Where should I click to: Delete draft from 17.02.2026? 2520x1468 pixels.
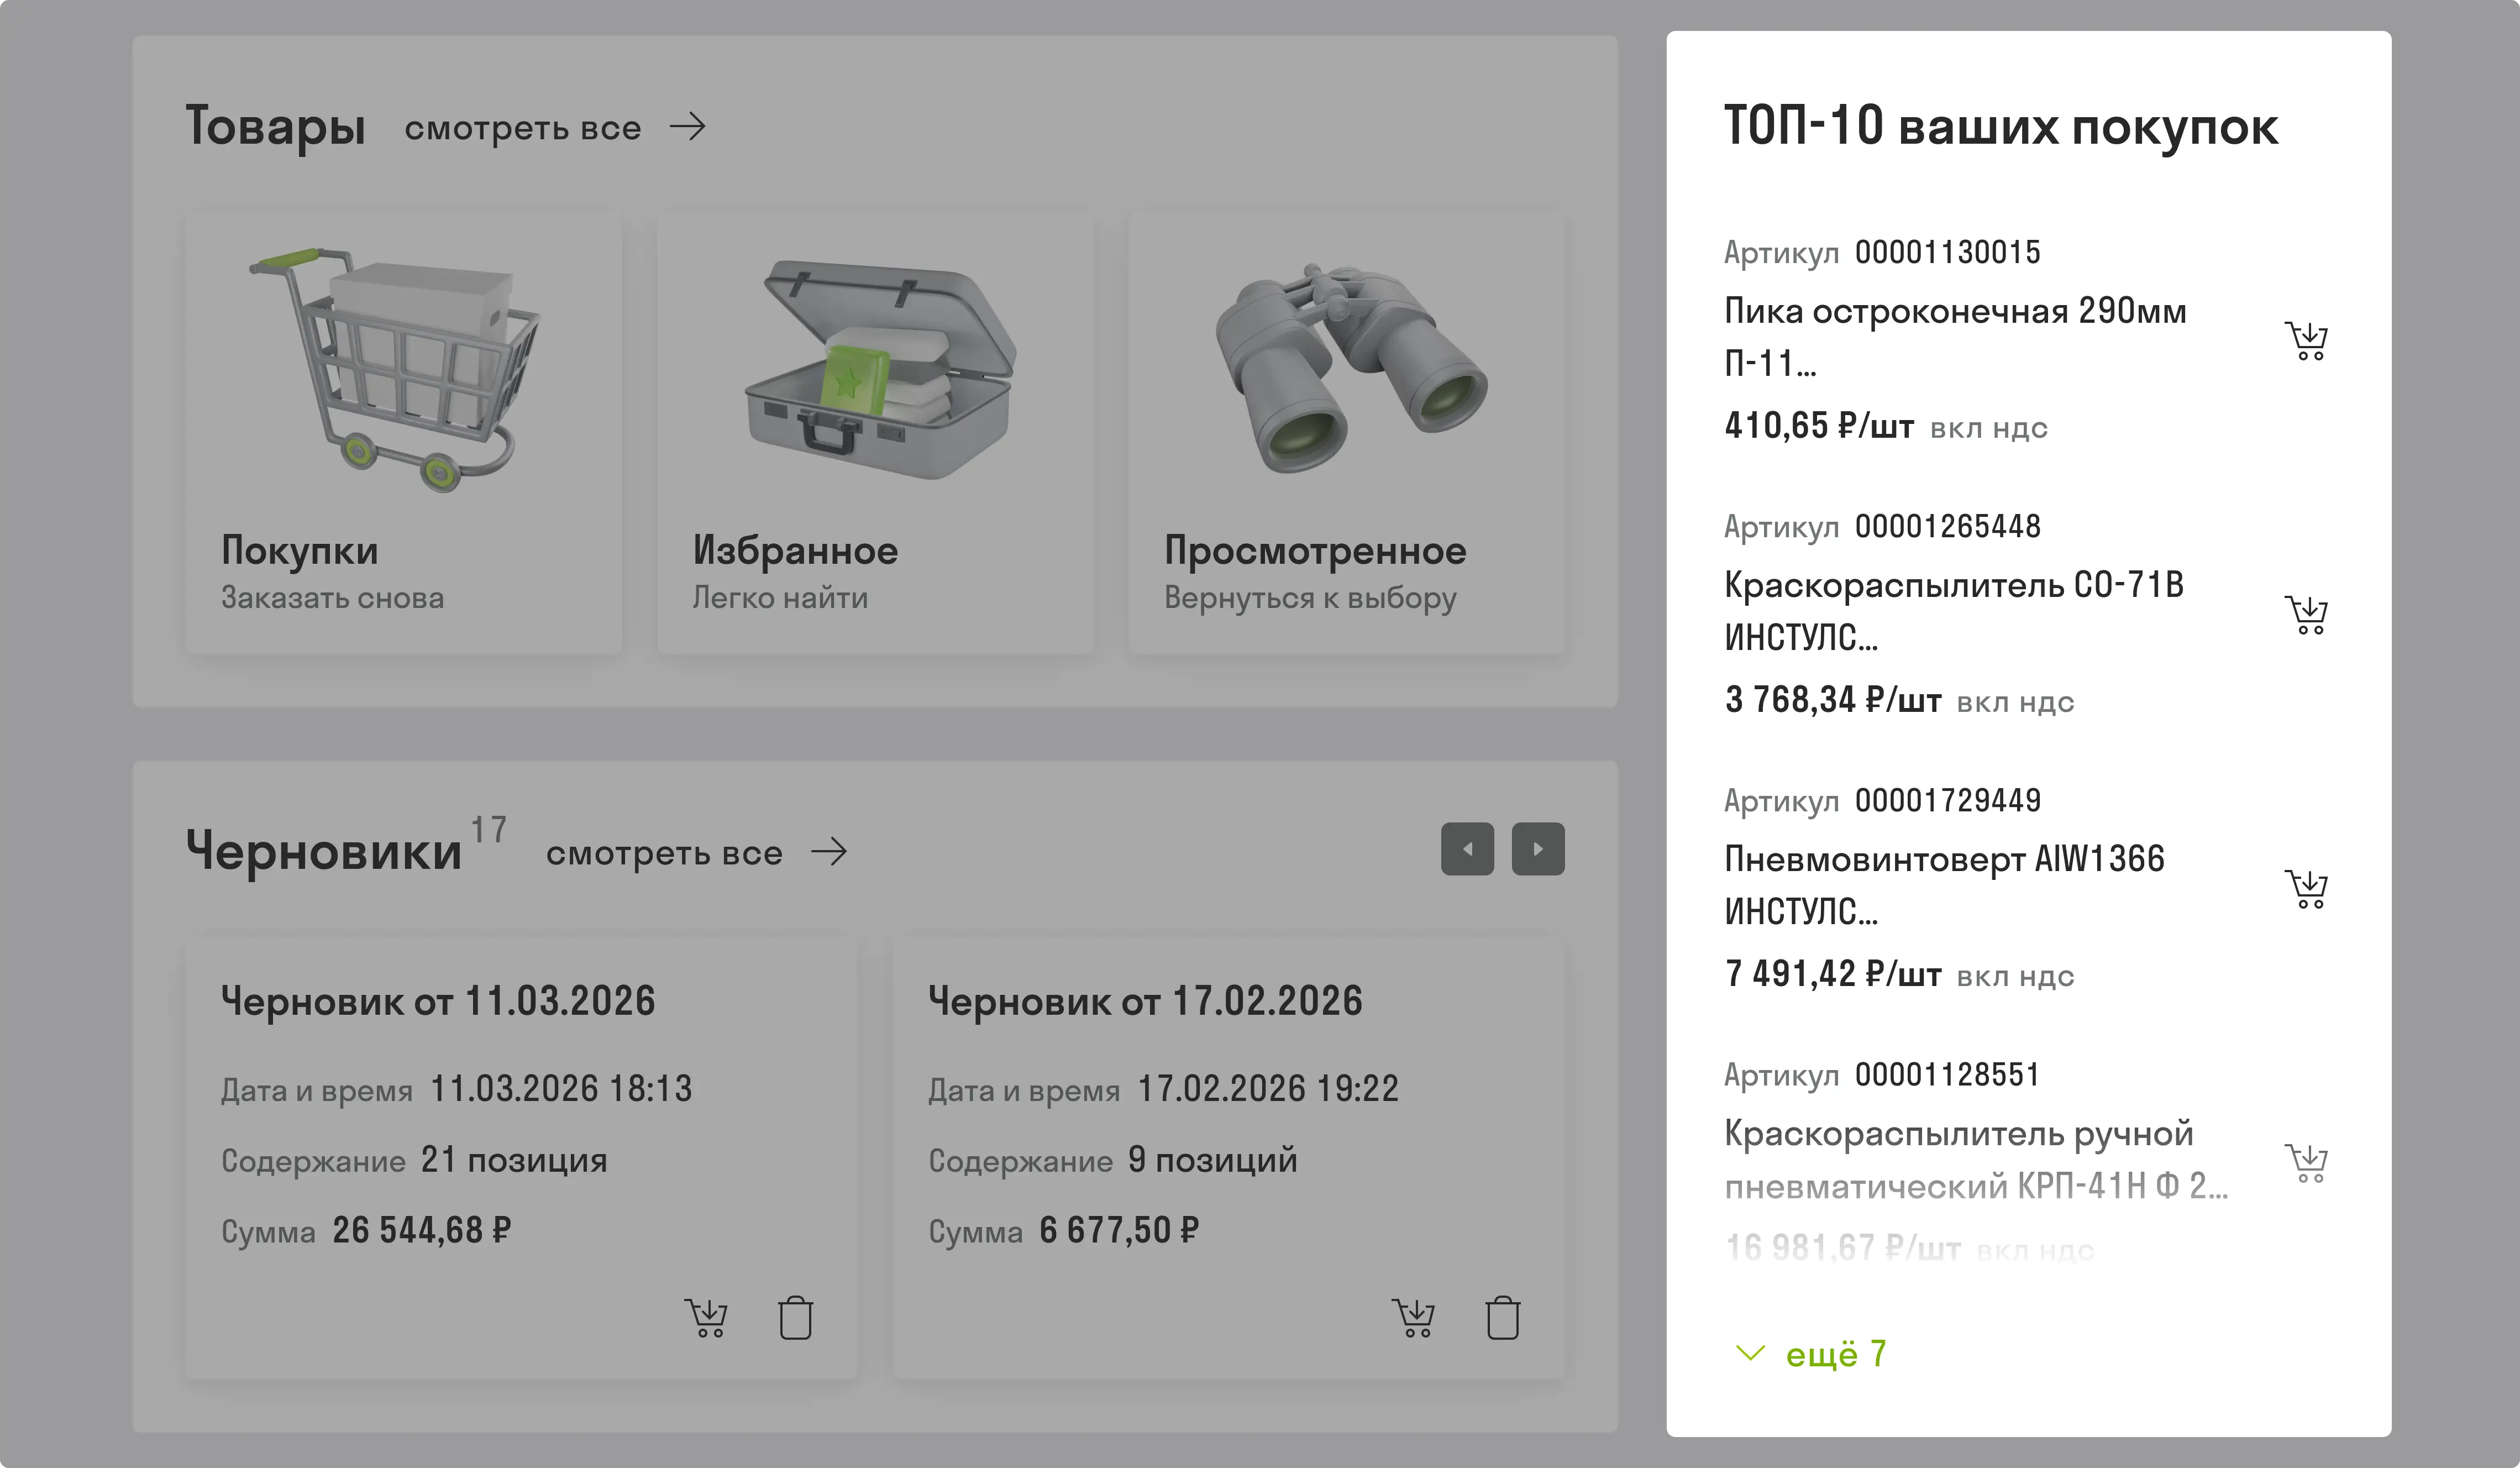[x=1503, y=1318]
